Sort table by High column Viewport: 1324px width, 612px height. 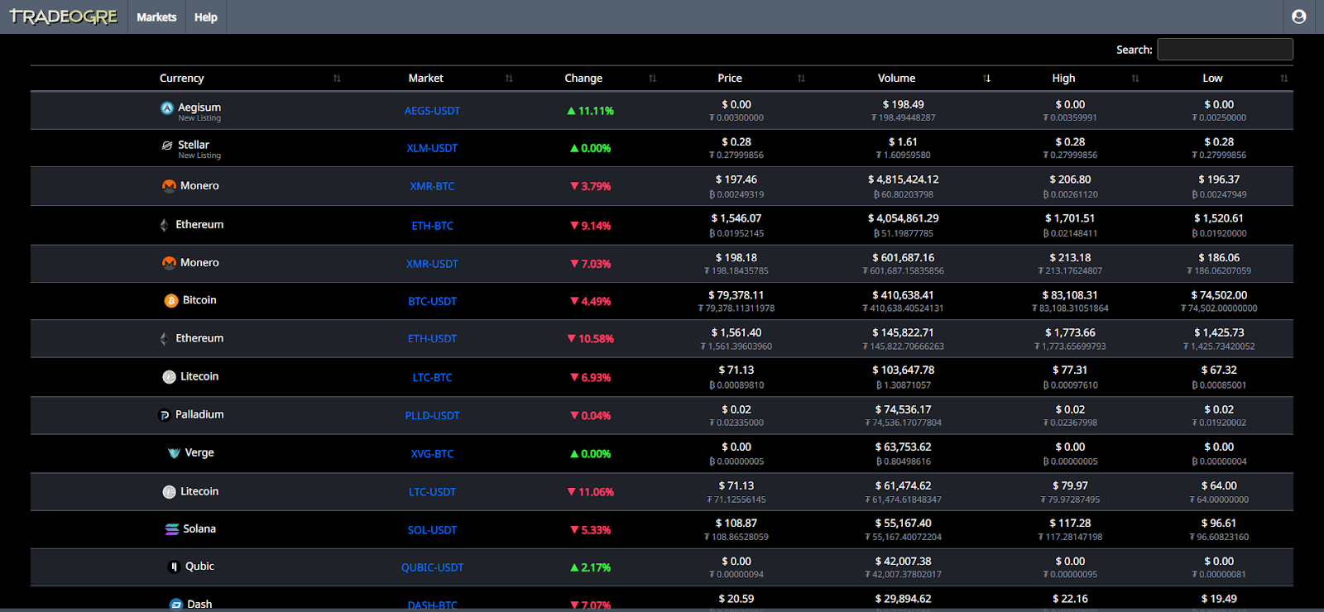point(1063,78)
